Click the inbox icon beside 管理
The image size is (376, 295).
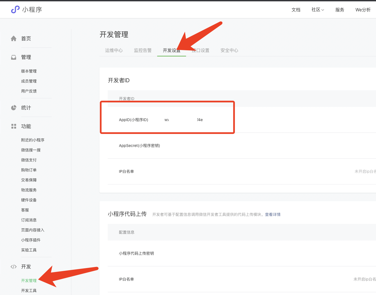pyautogui.click(x=14, y=57)
